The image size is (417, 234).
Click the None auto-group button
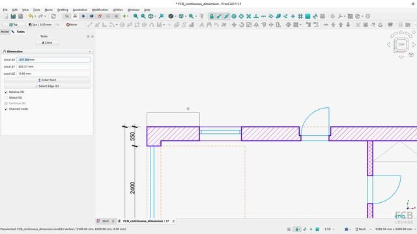[x=72, y=25]
